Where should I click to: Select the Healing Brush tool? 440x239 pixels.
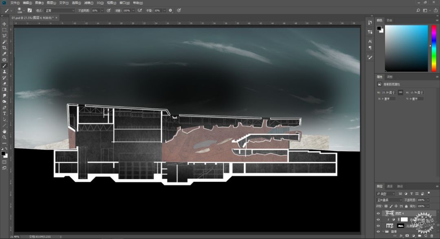point(4,60)
